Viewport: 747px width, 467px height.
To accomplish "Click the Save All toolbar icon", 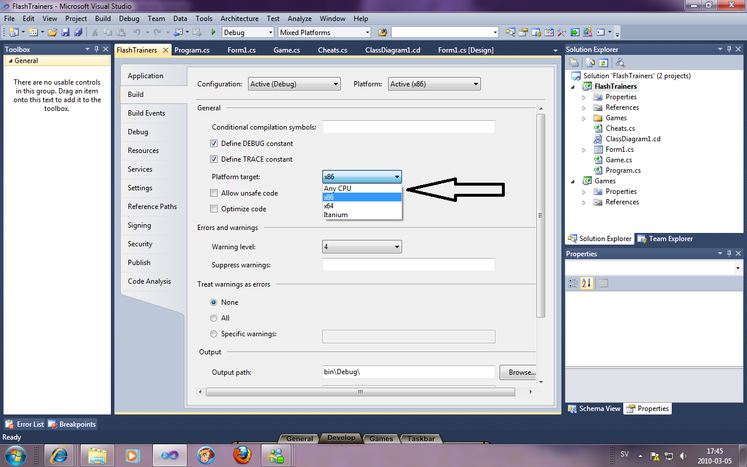I will click(78, 33).
